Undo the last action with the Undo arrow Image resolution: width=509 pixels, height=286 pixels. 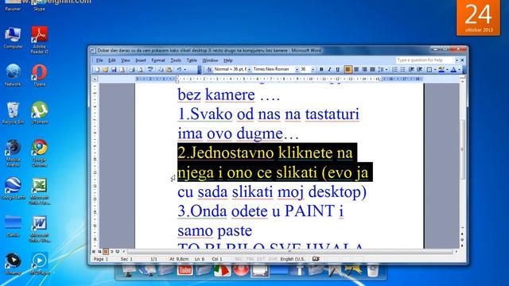click(x=179, y=69)
